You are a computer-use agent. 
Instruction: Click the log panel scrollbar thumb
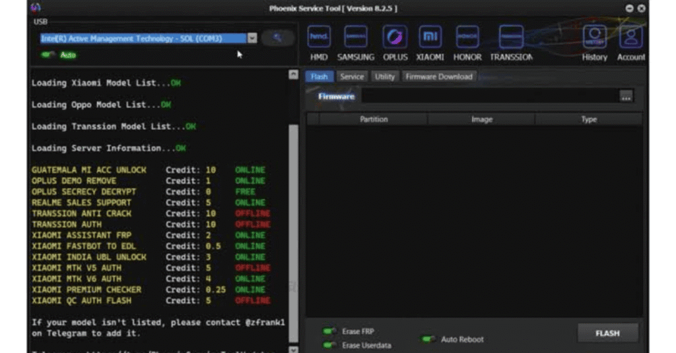(x=293, y=234)
